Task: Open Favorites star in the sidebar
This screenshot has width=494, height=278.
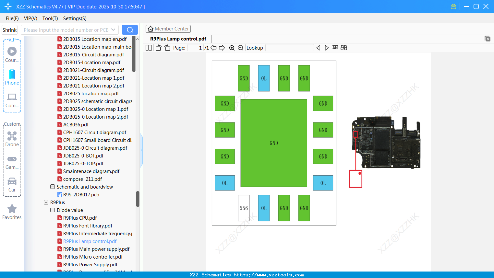Action: 12,212
